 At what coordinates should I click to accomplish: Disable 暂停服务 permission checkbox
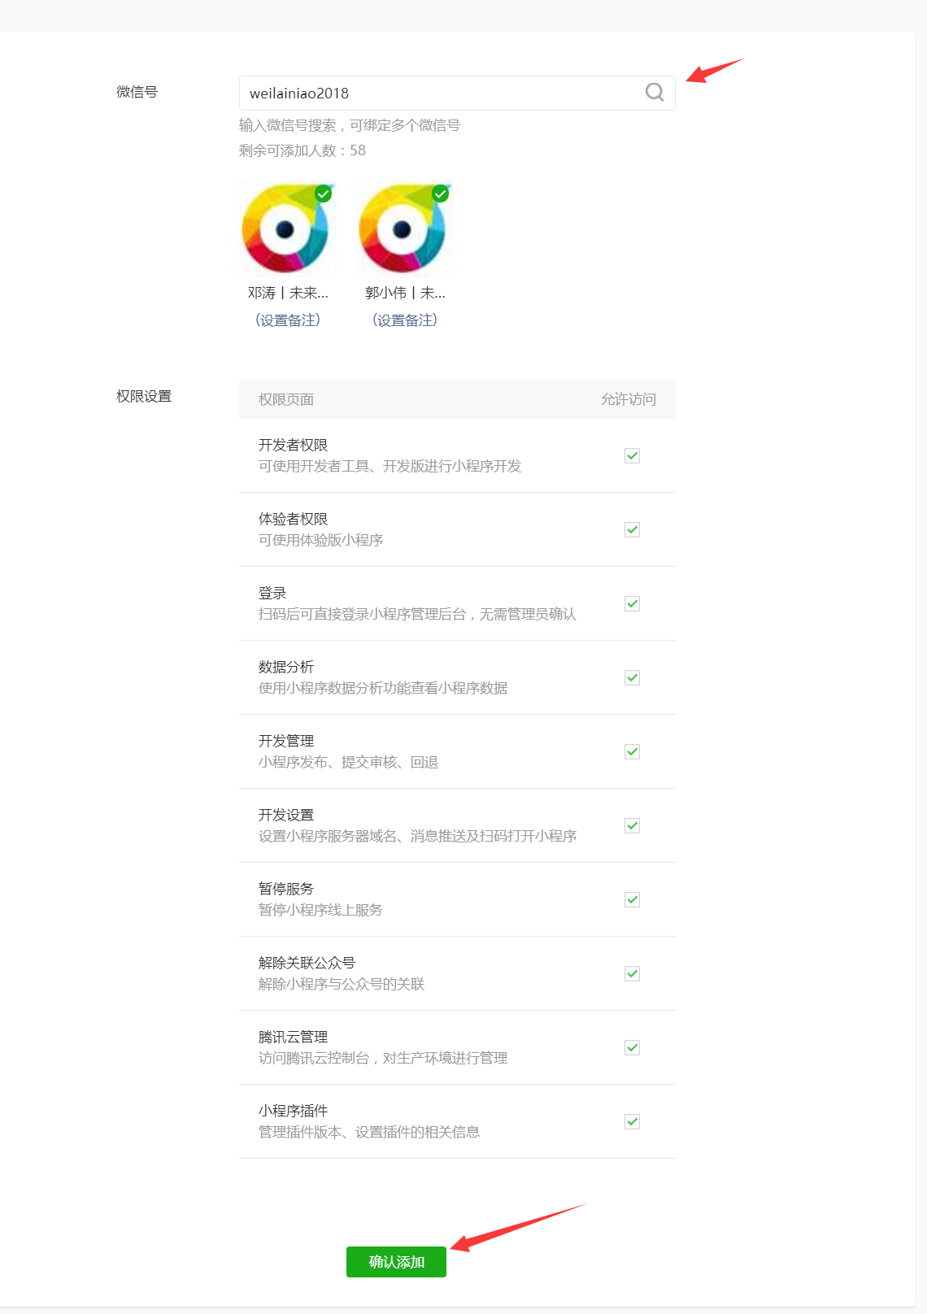(632, 899)
